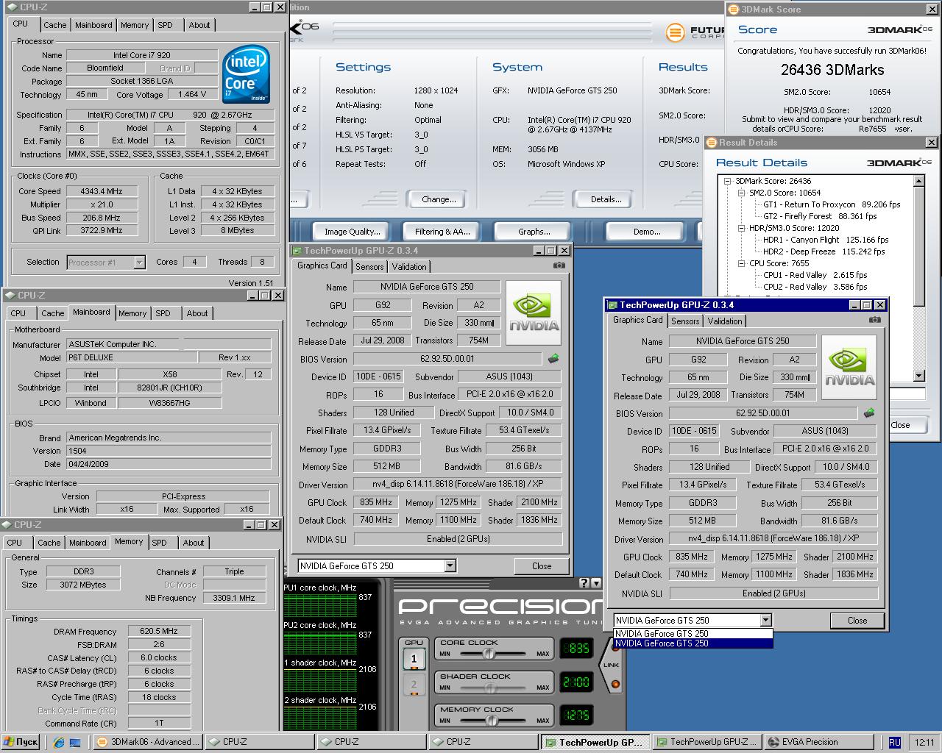942x753 pixels.
Task: Select CPU1 - Red Valley result row
Action: [815, 275]
